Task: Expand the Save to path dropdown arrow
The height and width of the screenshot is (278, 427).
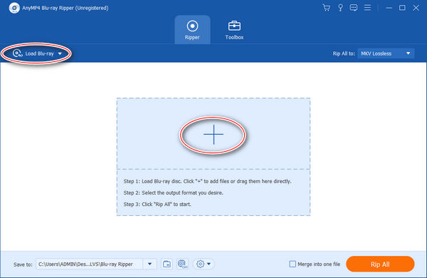Action: click(x=149, y=264)
